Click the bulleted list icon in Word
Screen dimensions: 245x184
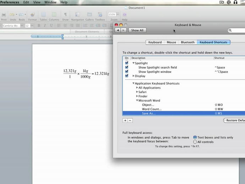tap(92, 26)
